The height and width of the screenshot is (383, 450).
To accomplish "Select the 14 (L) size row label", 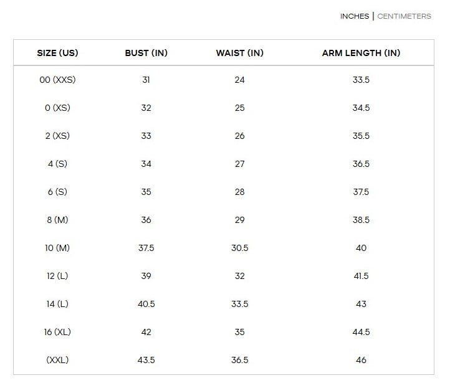I will tap(57, 304).
